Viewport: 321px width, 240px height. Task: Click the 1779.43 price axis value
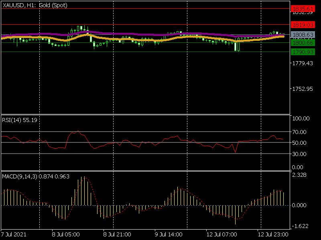point(303,63)
